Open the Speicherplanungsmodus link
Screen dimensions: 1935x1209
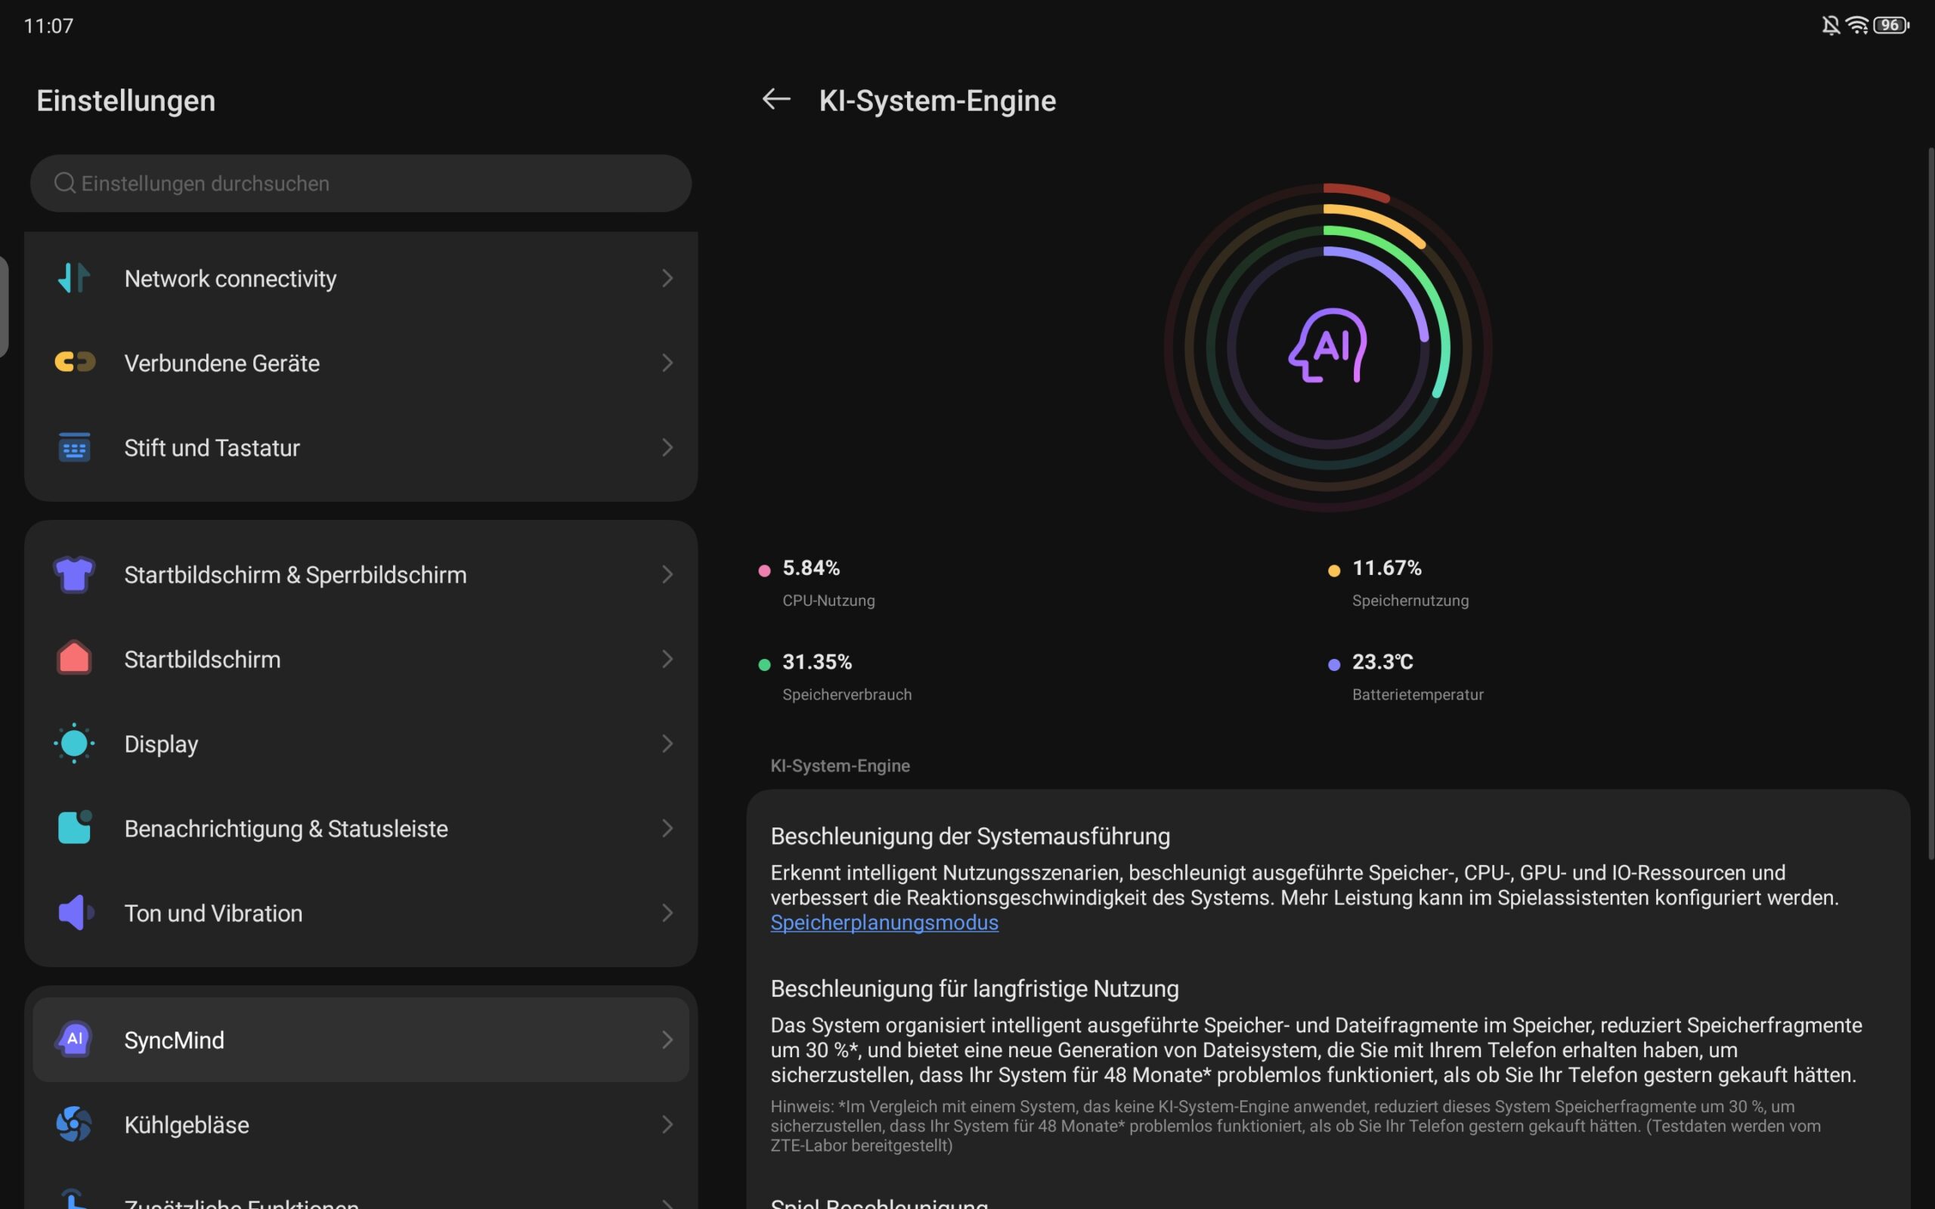[884, 922]
